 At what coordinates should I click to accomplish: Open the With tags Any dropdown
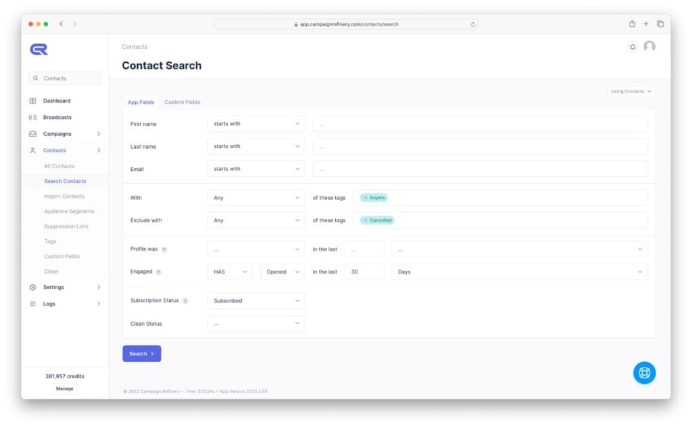point(256,197)
